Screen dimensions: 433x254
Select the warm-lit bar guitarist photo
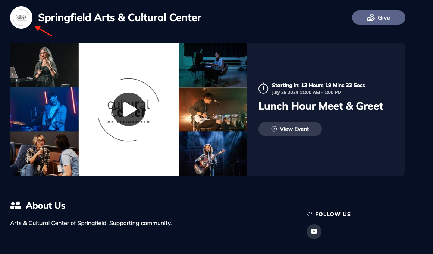tap(213, 109)
